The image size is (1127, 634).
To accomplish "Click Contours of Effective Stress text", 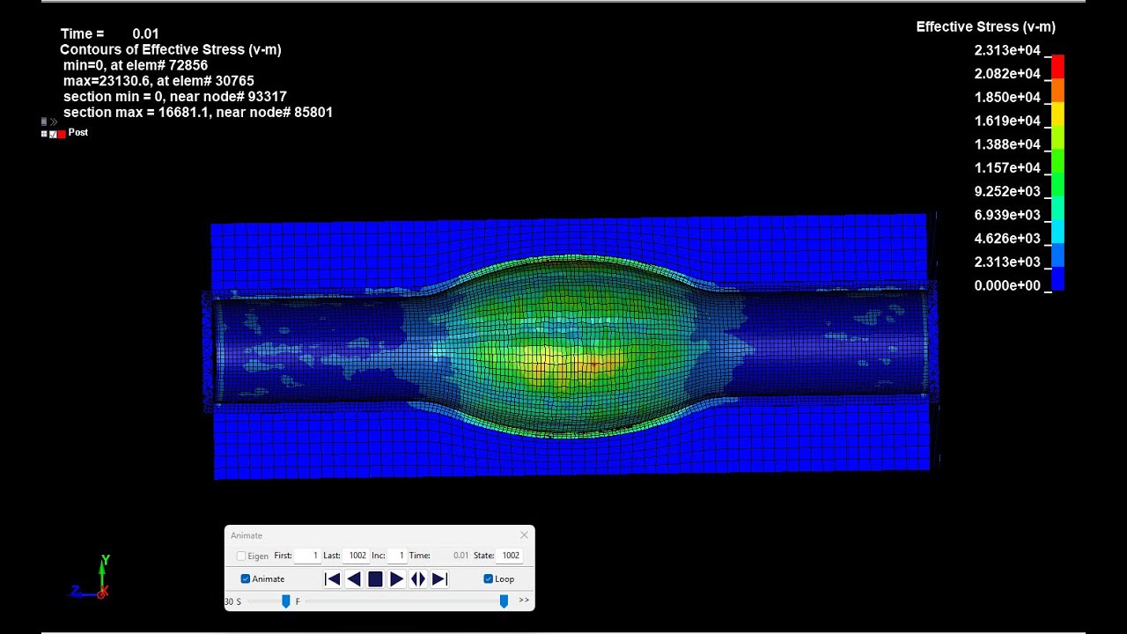I will click(171, 50).
